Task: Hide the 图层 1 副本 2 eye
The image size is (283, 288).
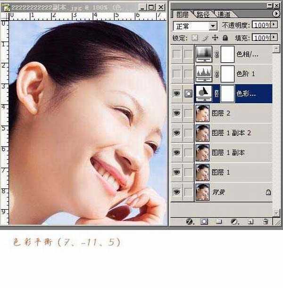Action: tap(176, 132)
